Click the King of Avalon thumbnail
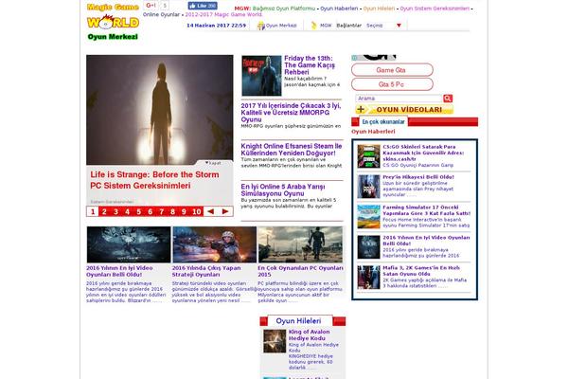This screenshot has height=379, width=568. pos(275,341)
